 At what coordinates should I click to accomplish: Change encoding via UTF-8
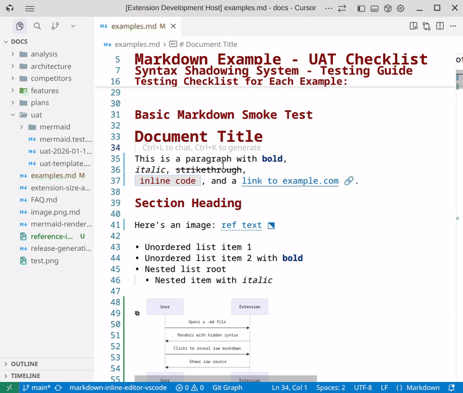click(x=363, y=387)
